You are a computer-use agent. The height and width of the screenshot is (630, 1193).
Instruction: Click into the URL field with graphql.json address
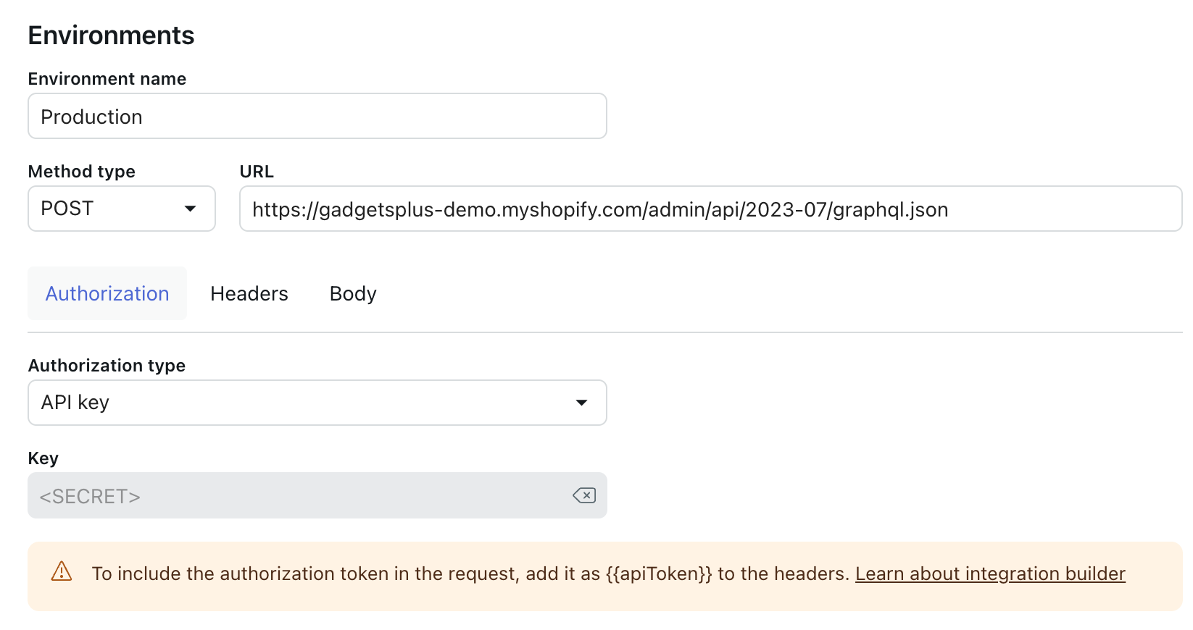point(710,209)
